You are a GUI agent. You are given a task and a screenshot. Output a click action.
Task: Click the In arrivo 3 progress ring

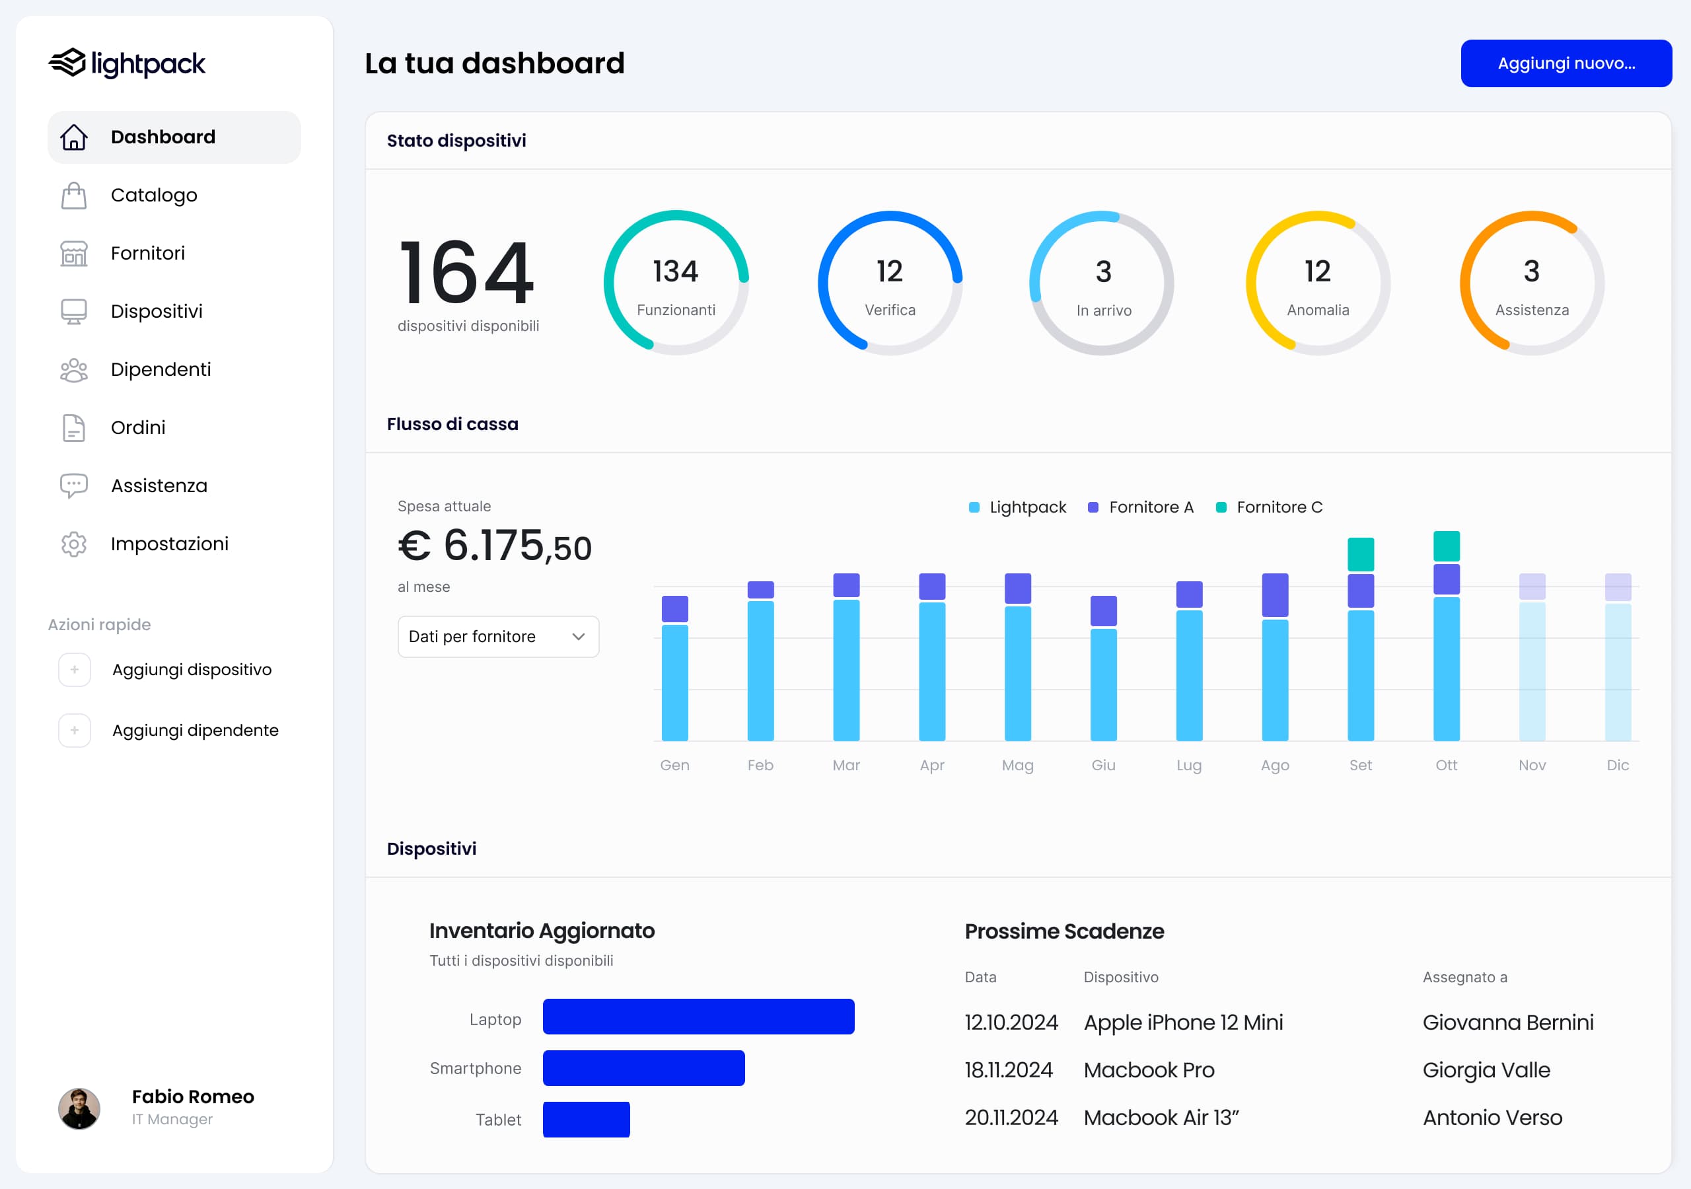tap(1103, 283)
